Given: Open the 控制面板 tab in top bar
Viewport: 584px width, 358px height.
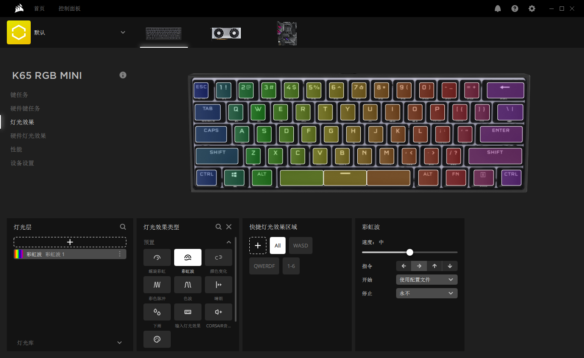Looking at the screenshot, I should 70,9.
